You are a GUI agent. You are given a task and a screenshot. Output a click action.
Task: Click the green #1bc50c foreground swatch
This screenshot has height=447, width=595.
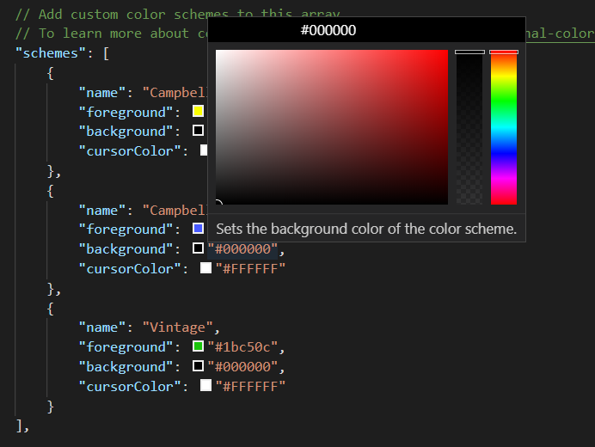198,346
